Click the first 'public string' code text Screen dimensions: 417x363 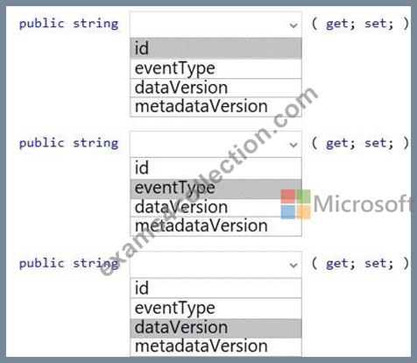(69, 24)
